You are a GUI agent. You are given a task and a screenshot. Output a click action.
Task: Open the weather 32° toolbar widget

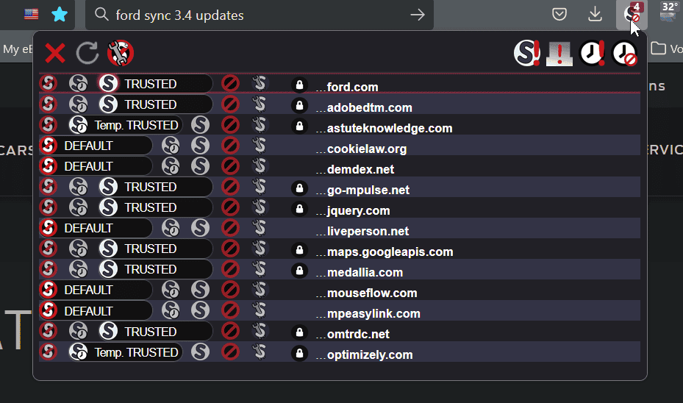click(668, 13)
